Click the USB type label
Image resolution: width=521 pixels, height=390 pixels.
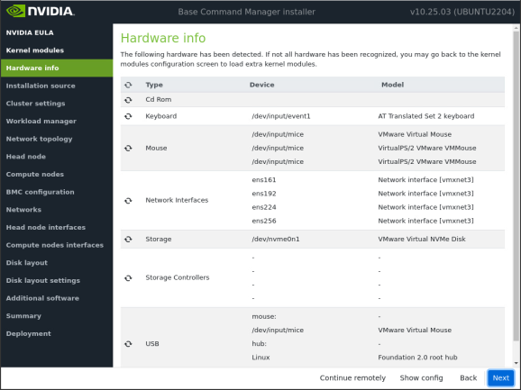[152, 344]
